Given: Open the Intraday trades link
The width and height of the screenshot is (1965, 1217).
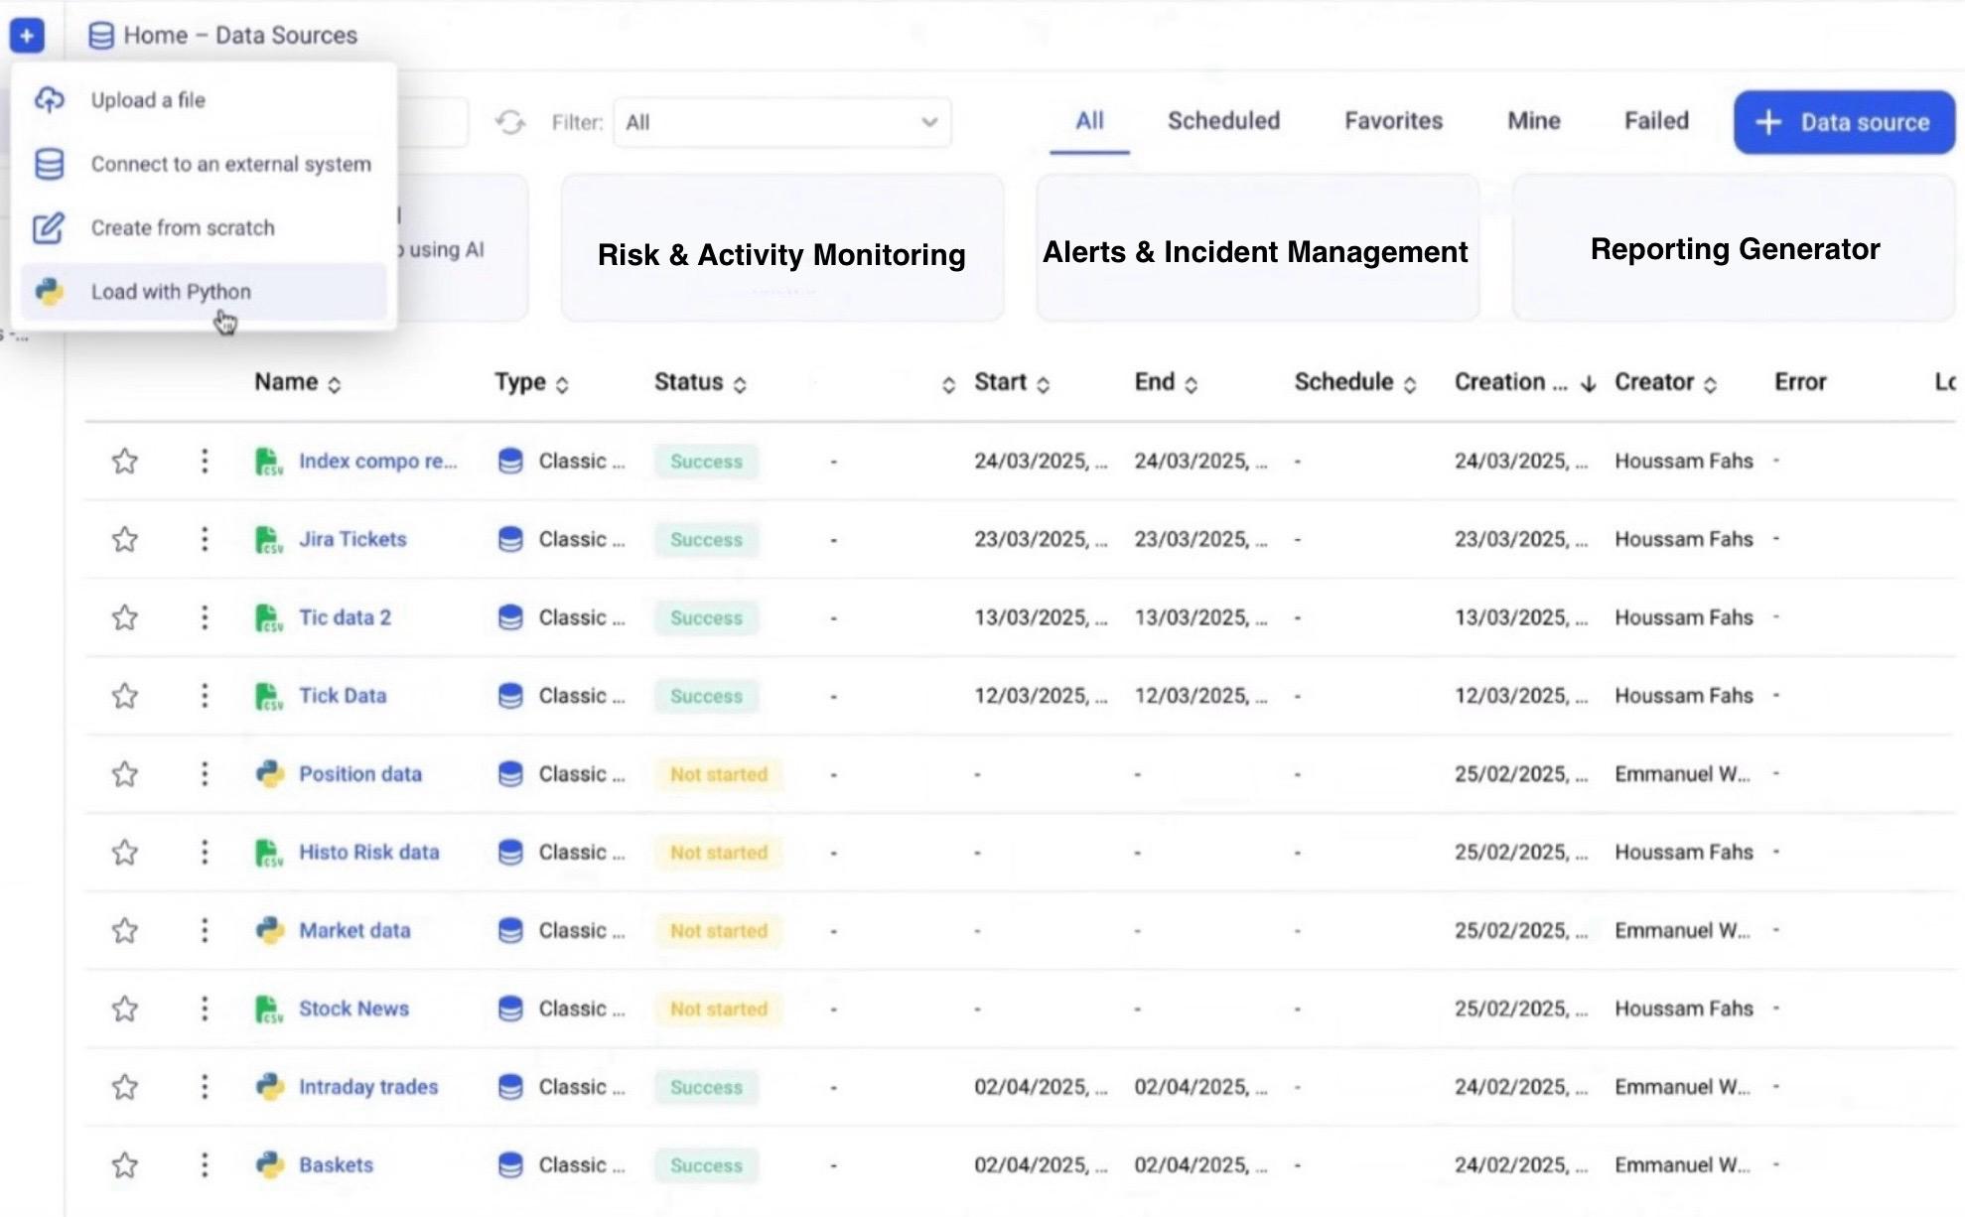Looking at the screenshot, I should tap(367, 1087).
